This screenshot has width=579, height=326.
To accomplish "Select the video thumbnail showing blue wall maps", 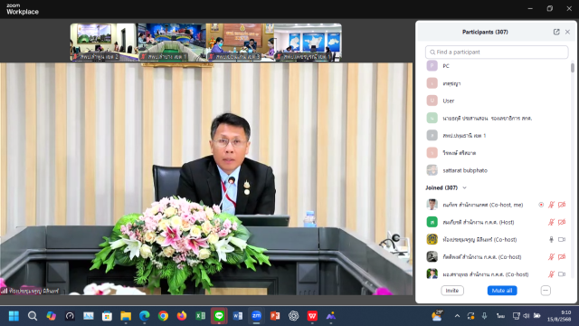I will [x=308, y=43].
